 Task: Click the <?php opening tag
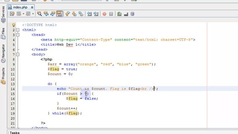tap(46, 60)
